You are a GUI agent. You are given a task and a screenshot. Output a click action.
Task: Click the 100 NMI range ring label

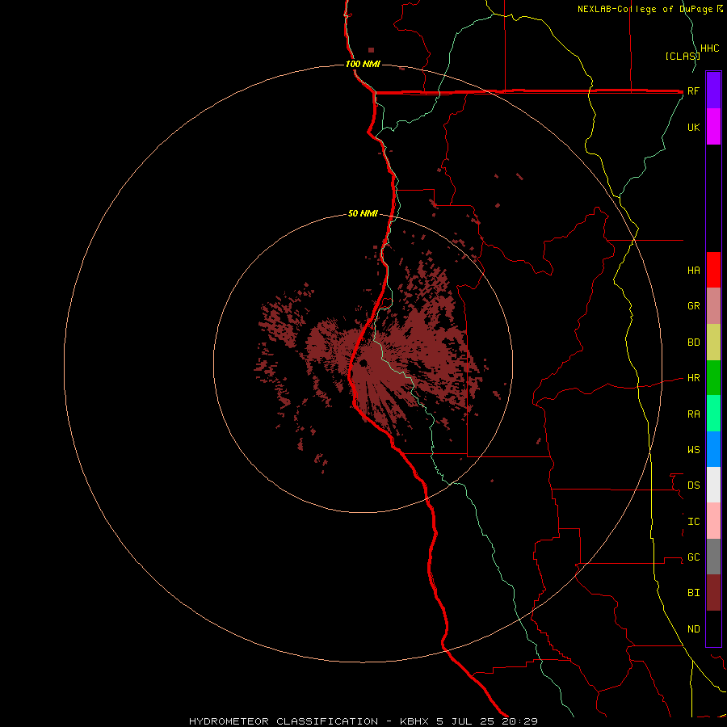click(363, 64)
